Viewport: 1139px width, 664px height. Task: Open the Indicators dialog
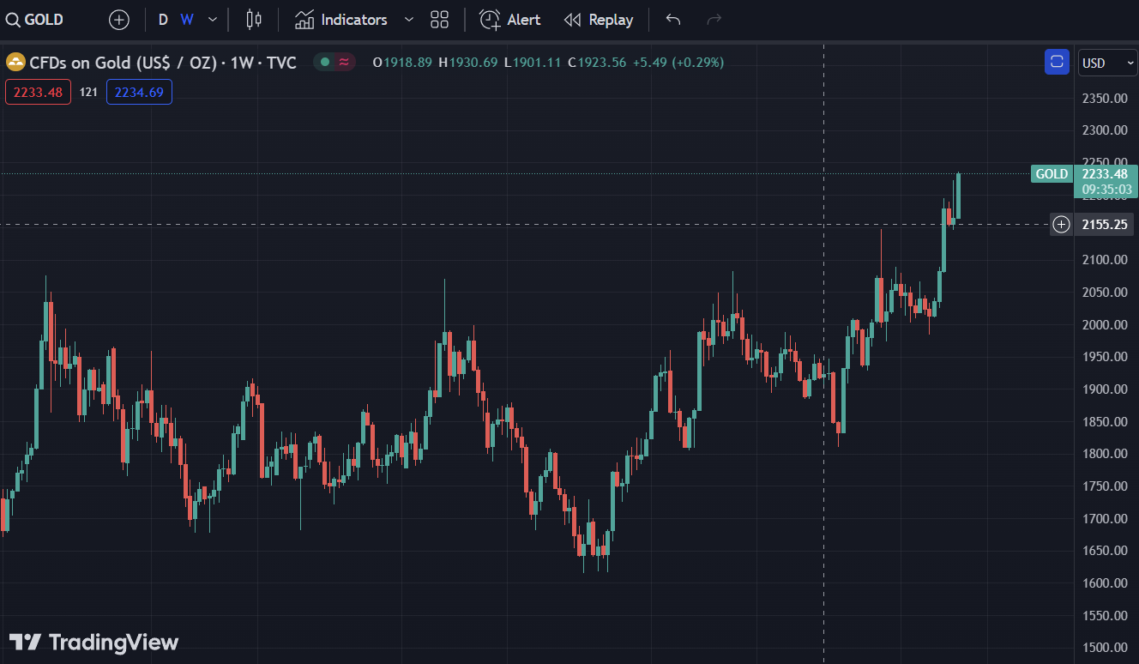coord(341,20)
